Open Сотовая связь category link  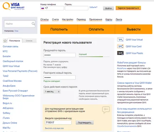coord(11,46)
